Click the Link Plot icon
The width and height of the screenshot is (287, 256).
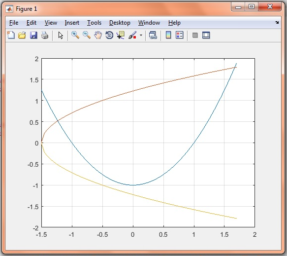(153, 35)
